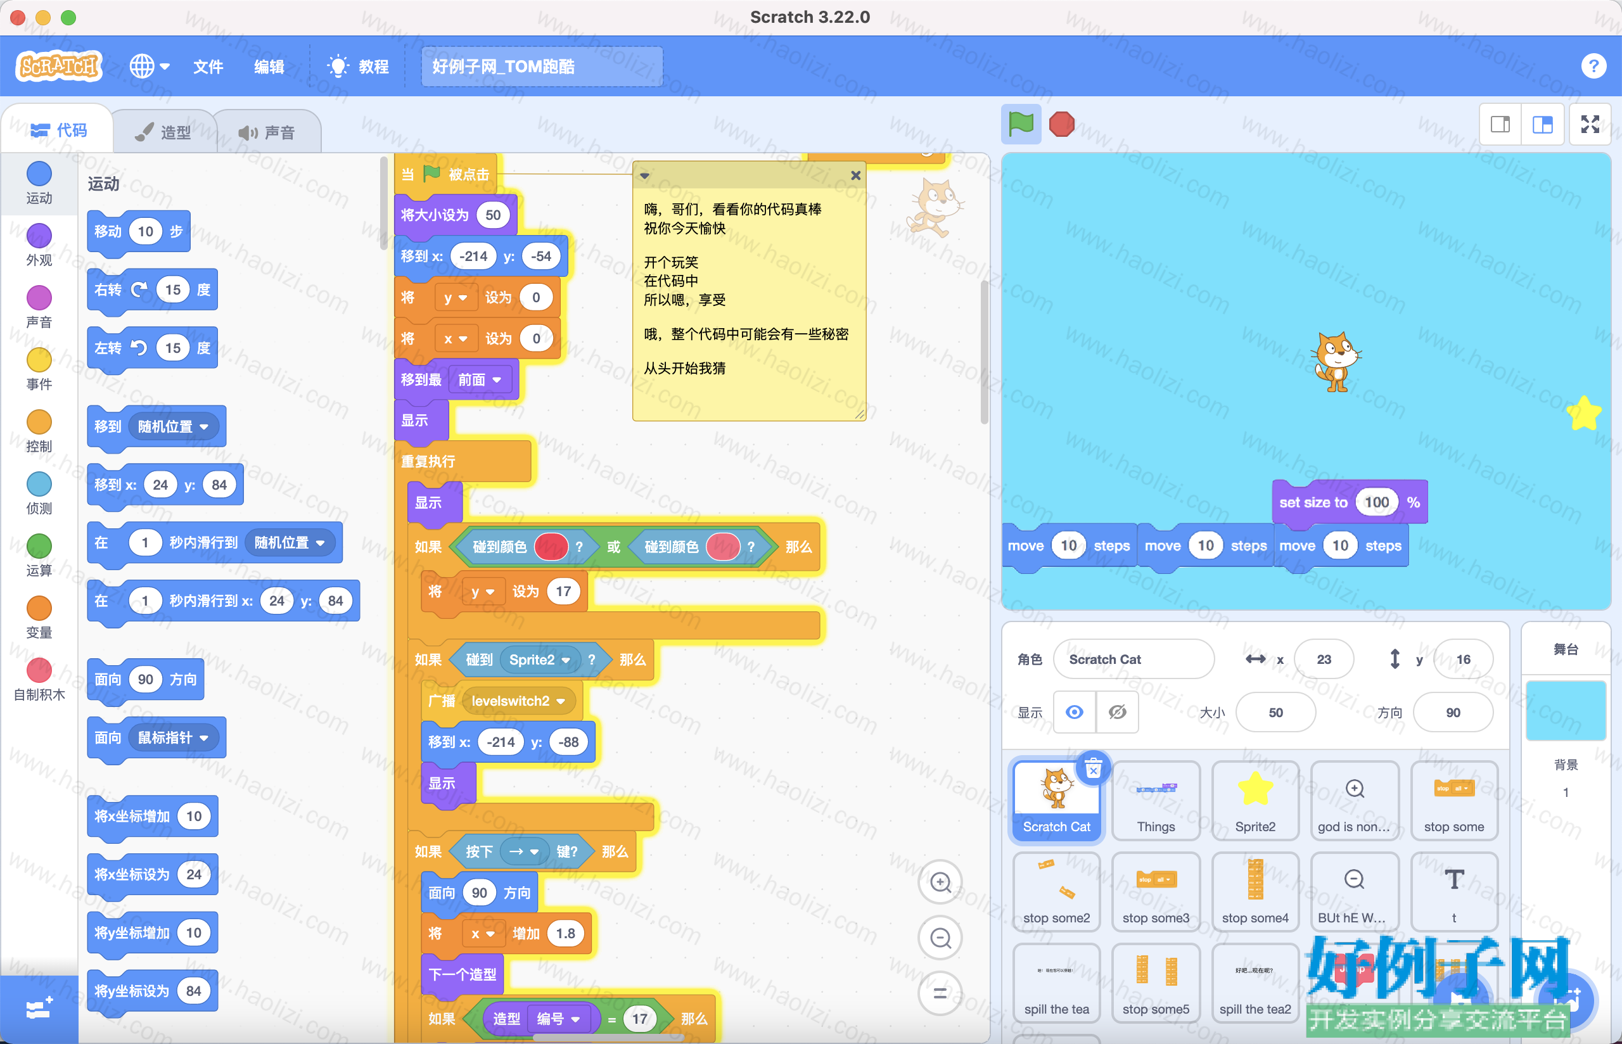Show the sprite using the eye button
Viewport: 1622px width, 1044px height.
coord(1075,712)
